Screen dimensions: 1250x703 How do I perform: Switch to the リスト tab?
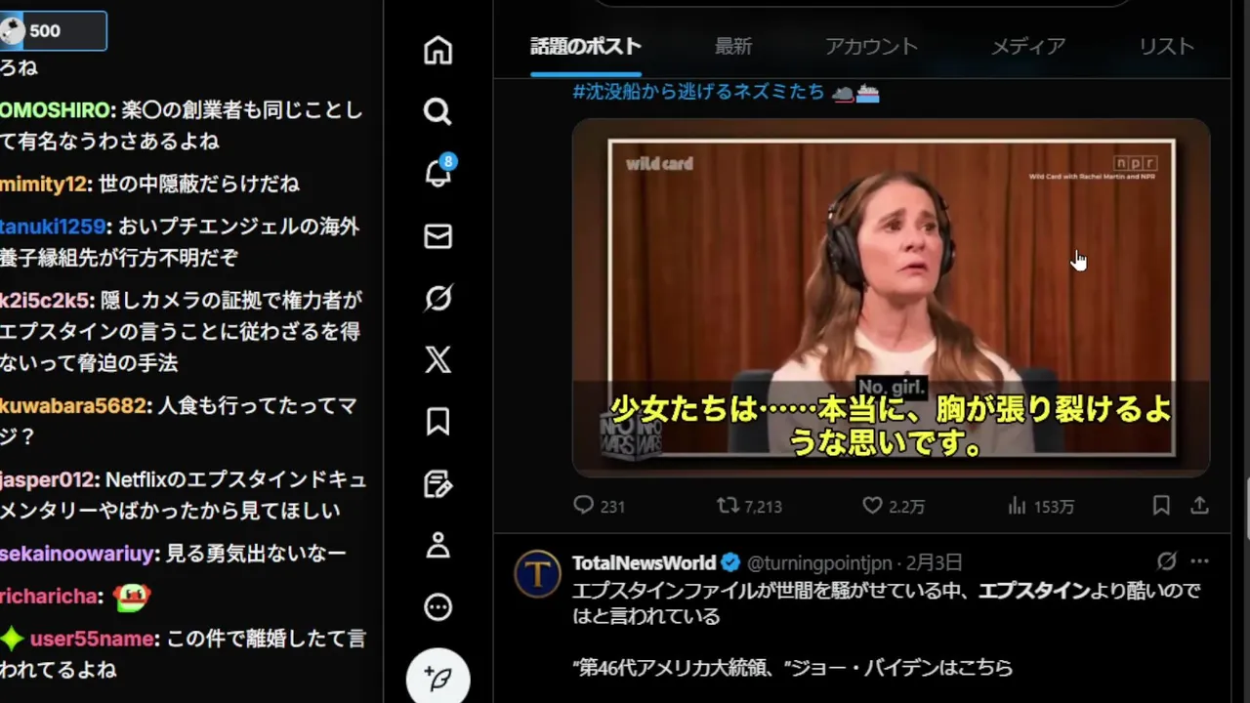[1166, 47]
